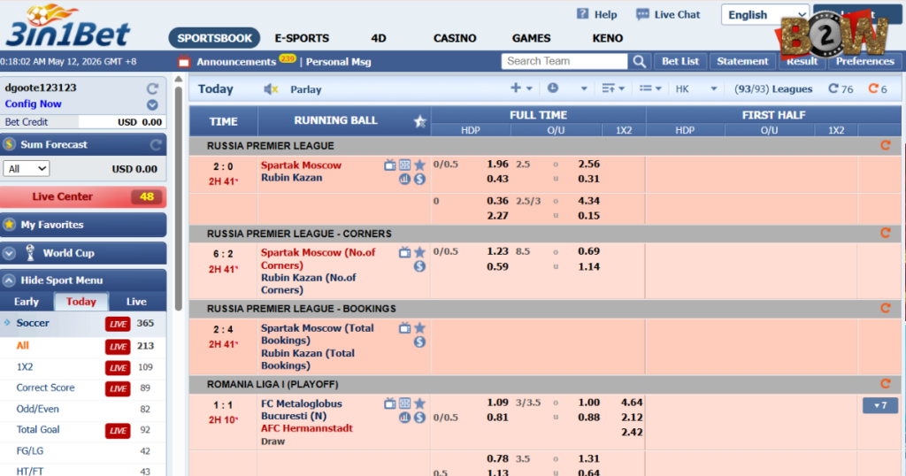The image size is (906, 476).
Task: Open the 4D menu
Action: click(379, 38)
